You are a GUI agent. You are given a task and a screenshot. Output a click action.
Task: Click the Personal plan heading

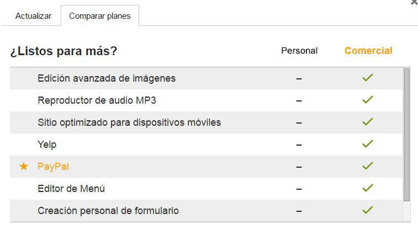click(299, 51)
